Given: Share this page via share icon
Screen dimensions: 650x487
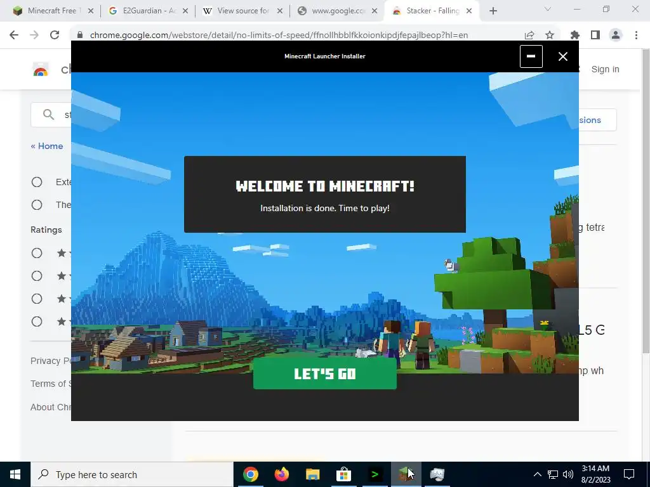Looking at the screenshot, I should click(x=529, y=36).
